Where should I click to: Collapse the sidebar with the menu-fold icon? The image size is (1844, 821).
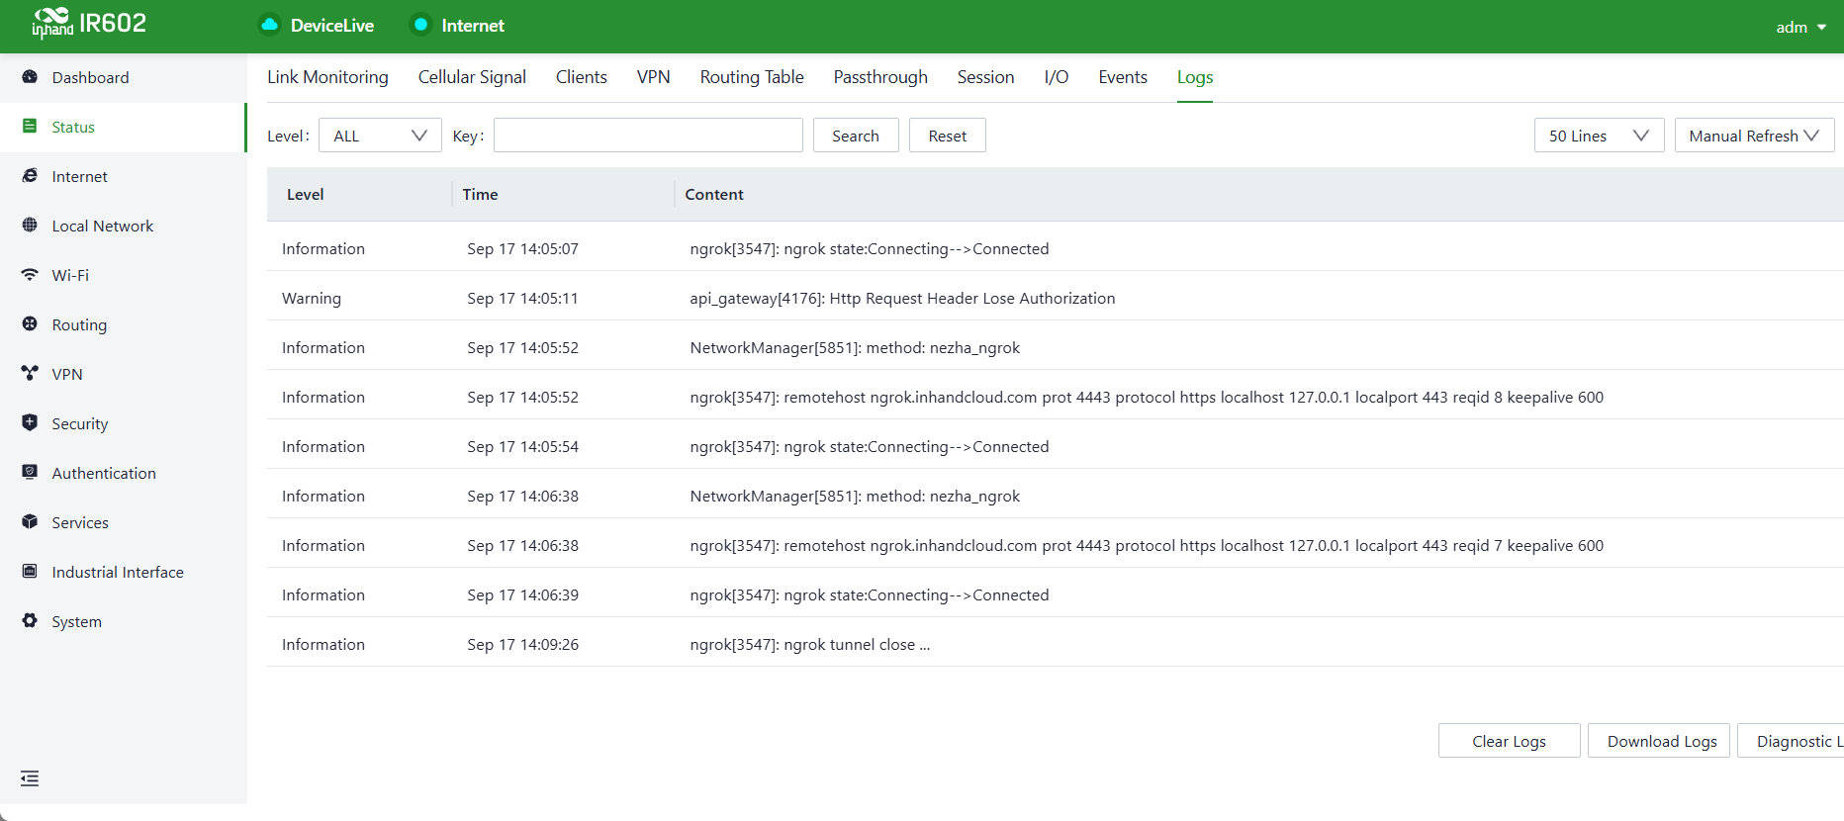pyautogui.click(x=30, y=778)
